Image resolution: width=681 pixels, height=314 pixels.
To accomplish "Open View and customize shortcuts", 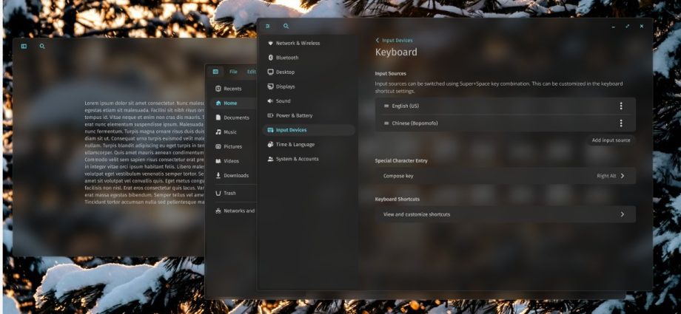I will (506, 214).
